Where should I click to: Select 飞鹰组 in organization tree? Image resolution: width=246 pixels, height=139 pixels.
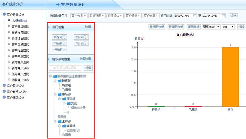coord(66,90)
